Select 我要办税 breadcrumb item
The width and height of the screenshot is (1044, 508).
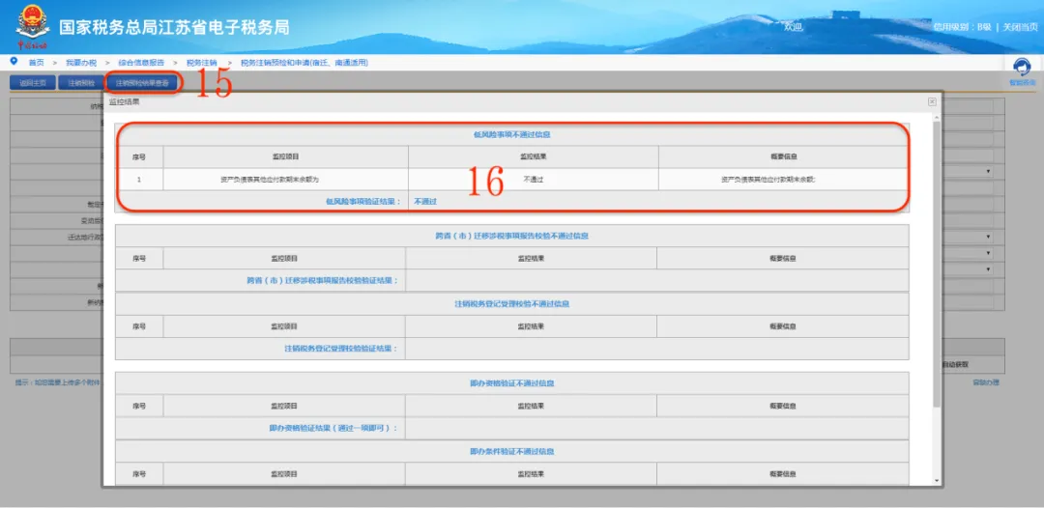[80, 63]
